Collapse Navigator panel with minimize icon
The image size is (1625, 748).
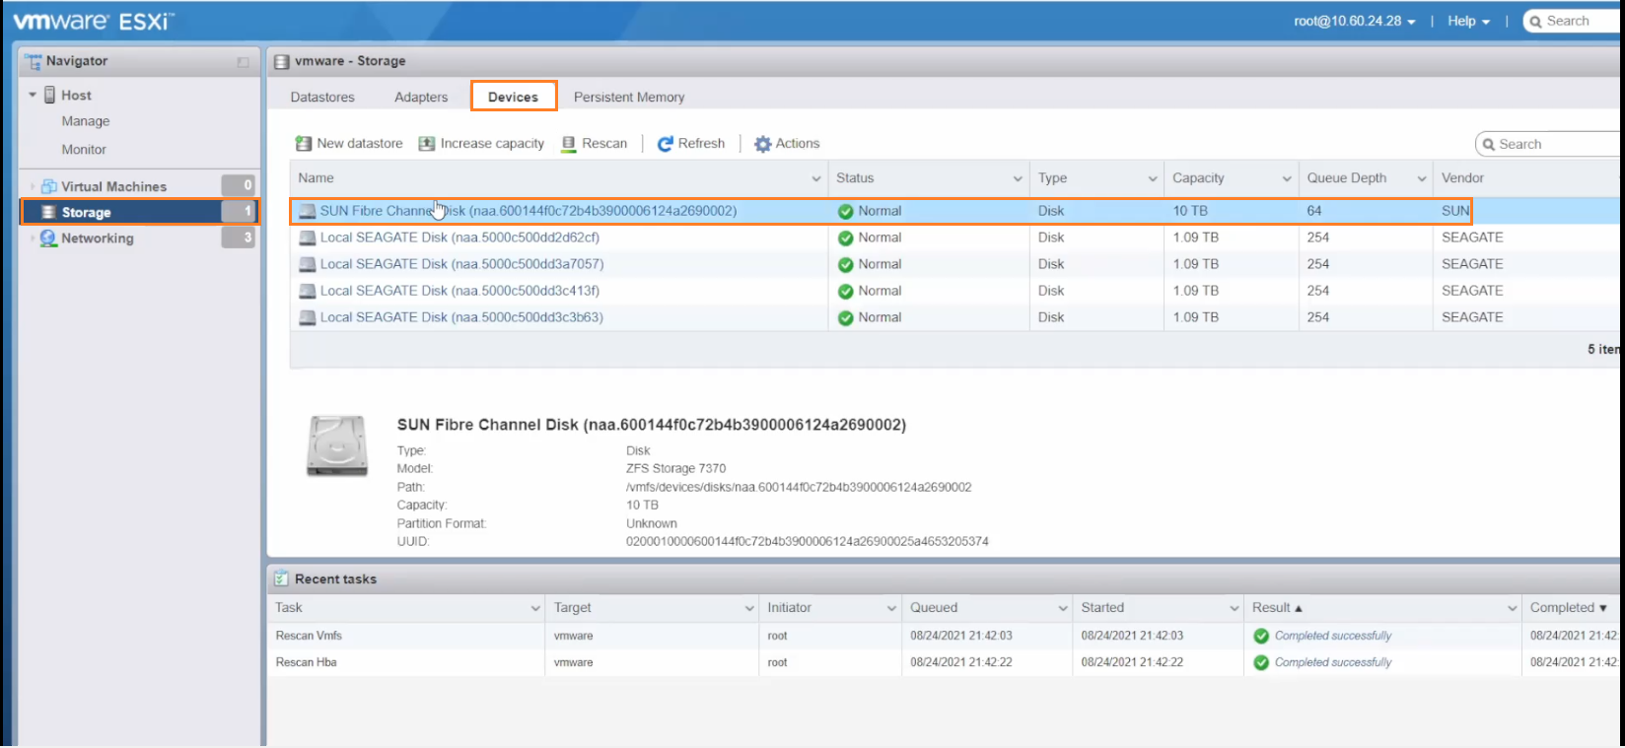(243, 62)
